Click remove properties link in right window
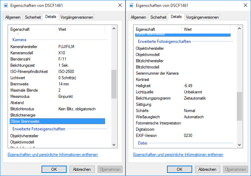The image size is (251, 176). coord(178,155)
